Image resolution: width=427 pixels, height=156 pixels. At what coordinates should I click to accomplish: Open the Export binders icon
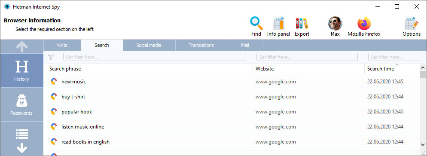tap(302, 24)
